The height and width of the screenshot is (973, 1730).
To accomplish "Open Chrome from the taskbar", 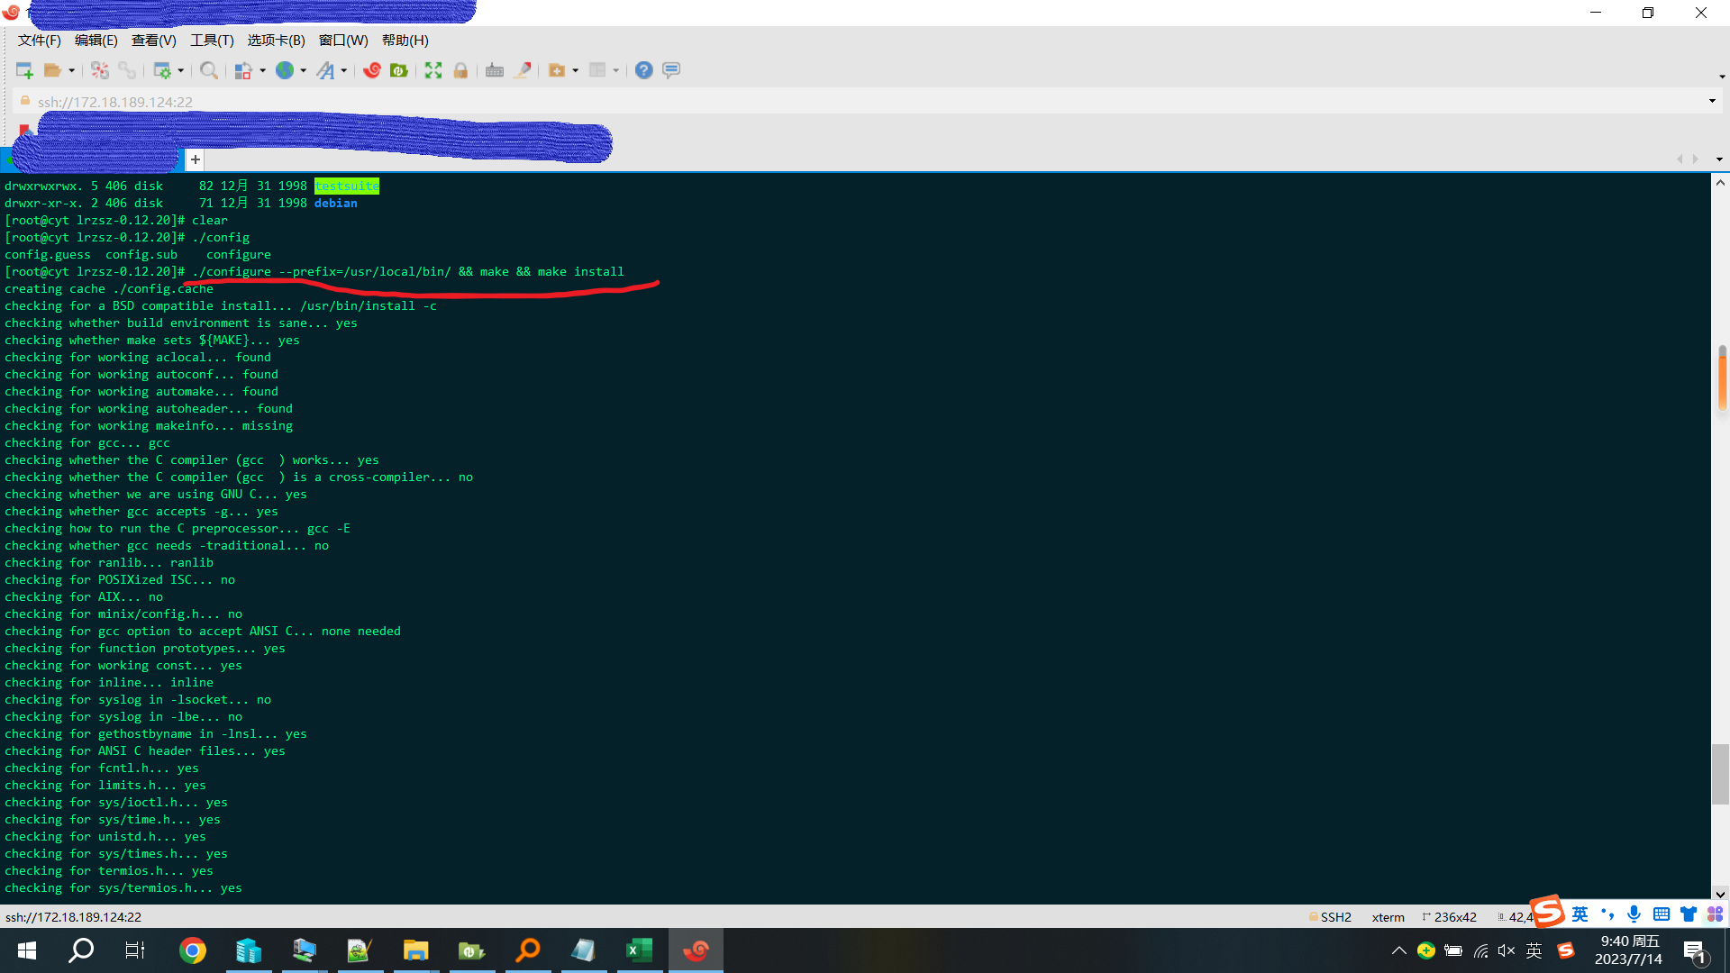I will point(192,950).
